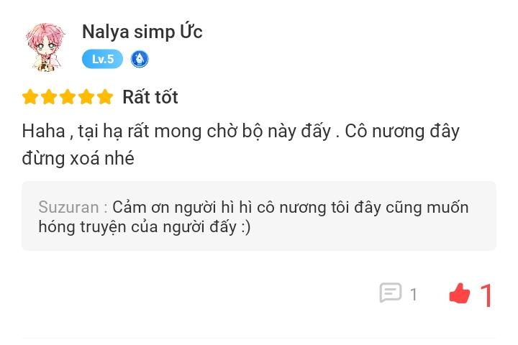This screenshot has height=345, width=518.
Task: Open the comments via speech bubble icon
Action: tap(390, 293)
